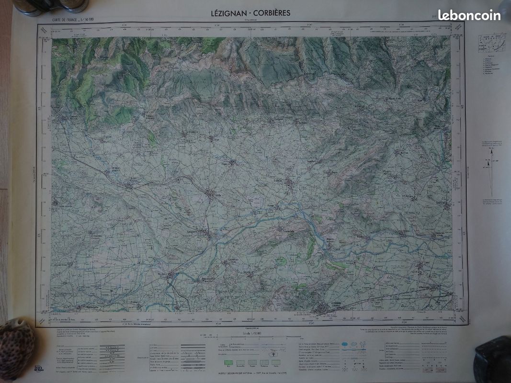
Task: Click the blue lake symbol in the legend
Action: [345, 344]
